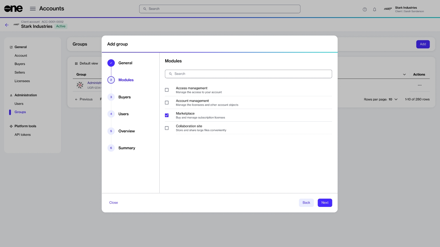440x247 pixels.
Task: Click the Administrator group avatar icon
Action: tap(80, 85)
